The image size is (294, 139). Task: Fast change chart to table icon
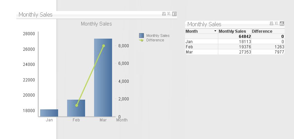pyautogui.click(x=174, y=14)
